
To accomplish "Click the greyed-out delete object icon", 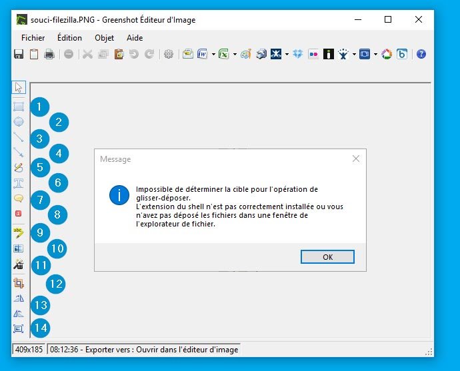I will click(x=69, y=54).
